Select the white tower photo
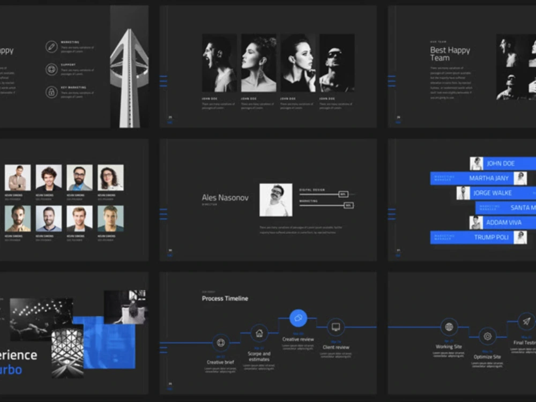This screenshot has width=536, height=402. (x=129, y=66)
